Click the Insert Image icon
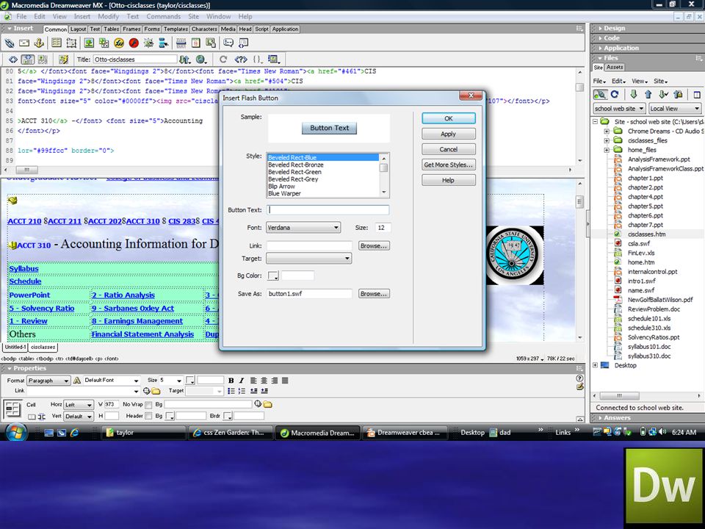This screenshot has height=529, width=705. click(89, 43)
